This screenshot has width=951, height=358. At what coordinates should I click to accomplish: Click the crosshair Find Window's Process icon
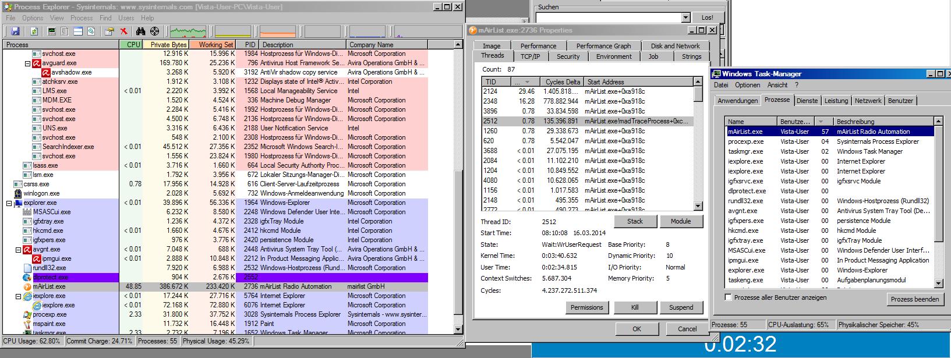[x=154, y=31]
